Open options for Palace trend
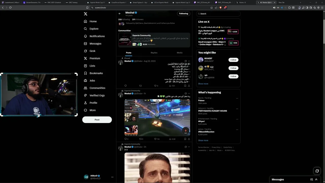Viewport: 325px width, 183px height. click(x=237, y=98)
